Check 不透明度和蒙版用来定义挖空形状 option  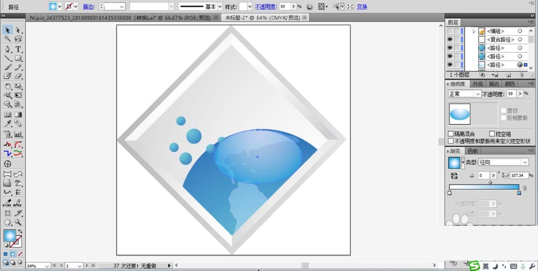point(451,141)
